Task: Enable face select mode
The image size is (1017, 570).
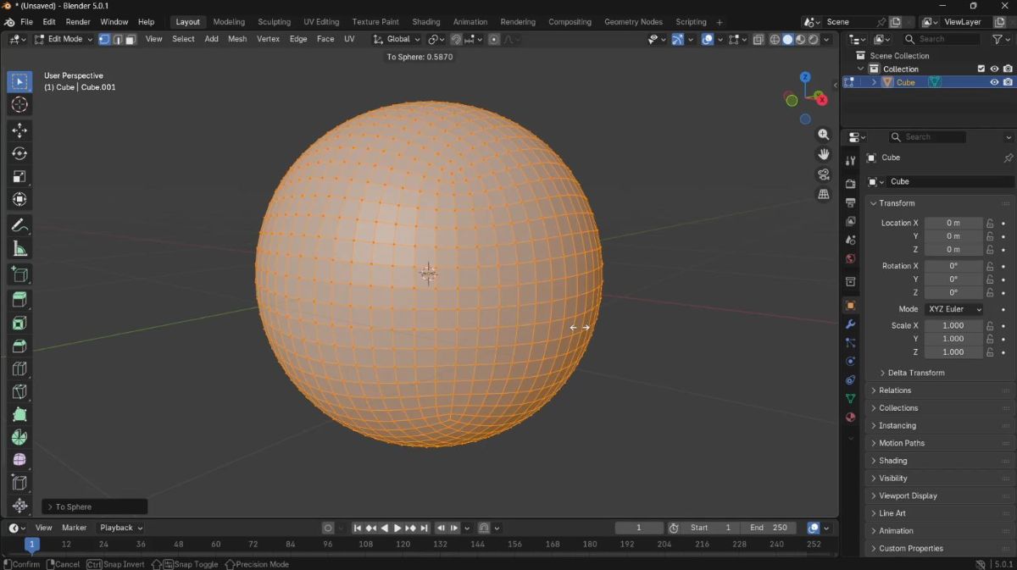Action: pos(130,39)
